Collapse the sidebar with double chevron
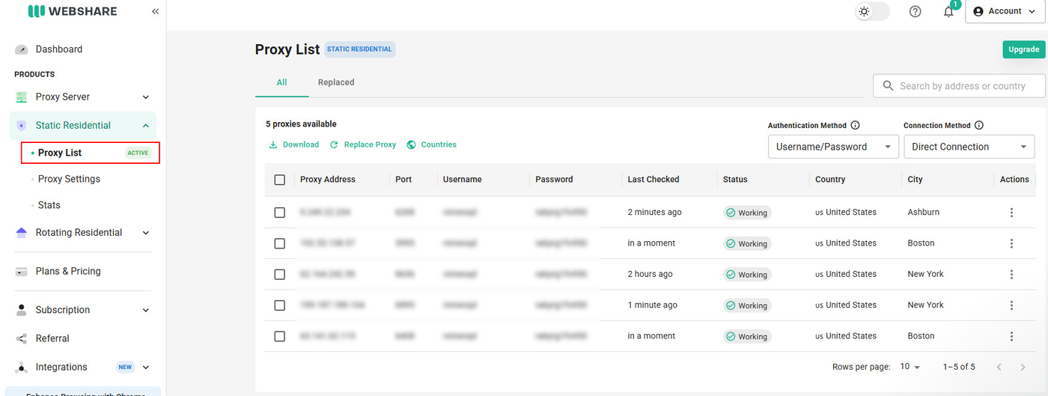Image resolution: width=1048 pixels, height=396 pixels. point(155,11)
